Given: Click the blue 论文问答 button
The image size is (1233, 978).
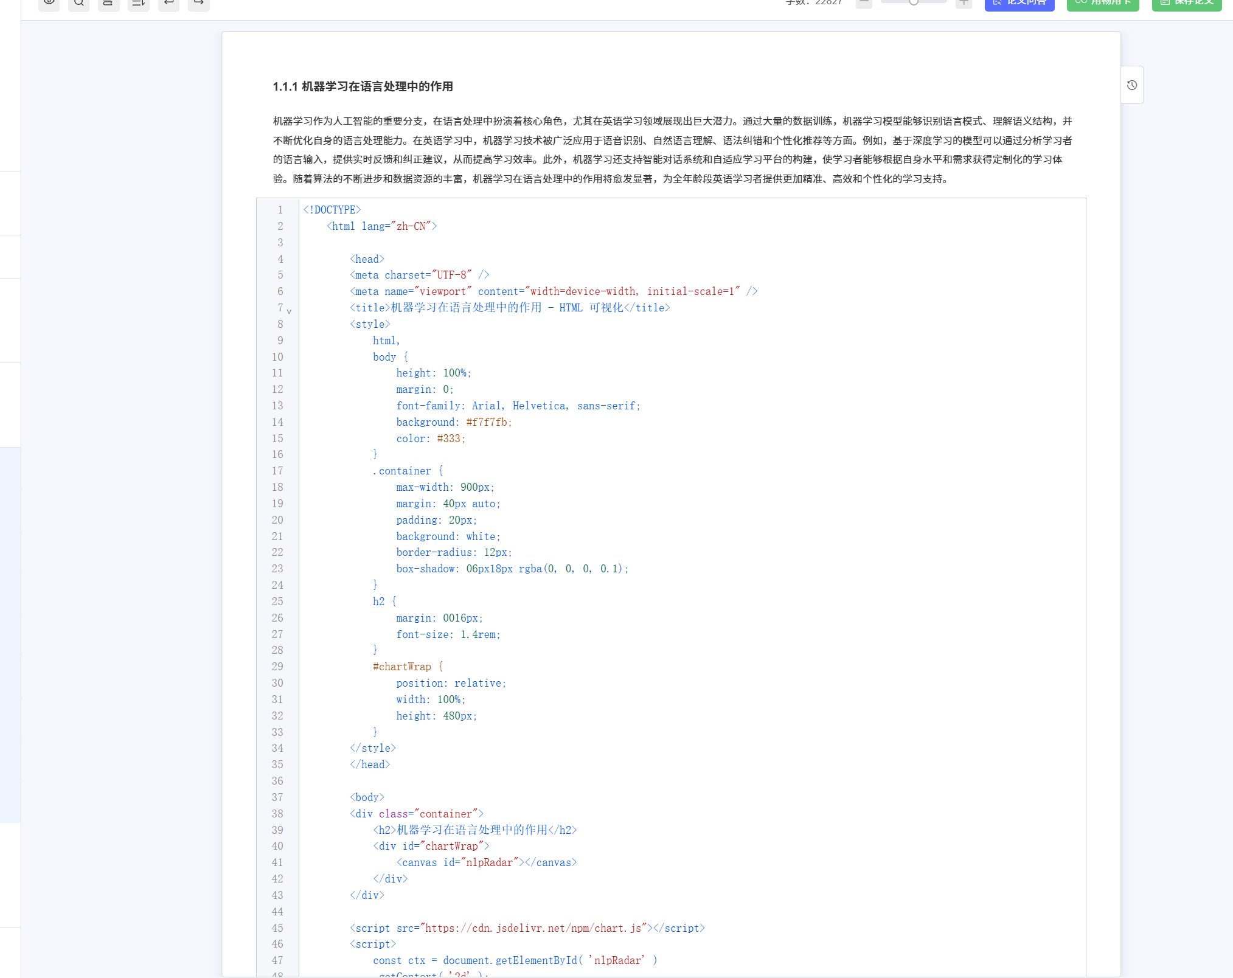Looking at the screenshot, I should point(1019,4).
